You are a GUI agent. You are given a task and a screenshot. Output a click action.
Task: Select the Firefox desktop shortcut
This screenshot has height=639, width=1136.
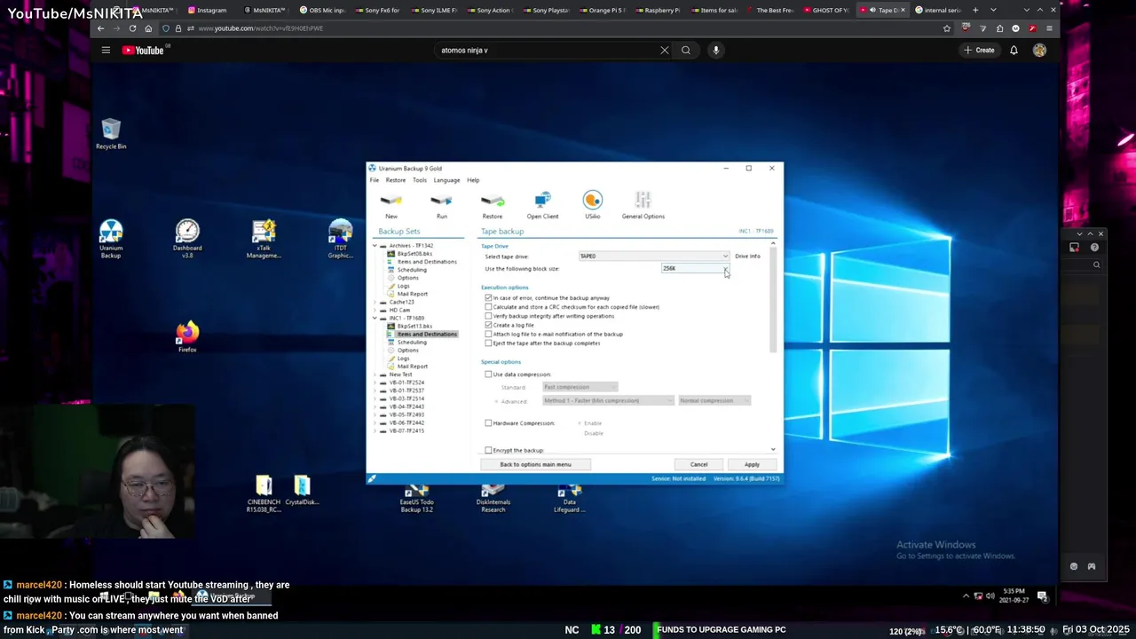click(x=187, y=337)
